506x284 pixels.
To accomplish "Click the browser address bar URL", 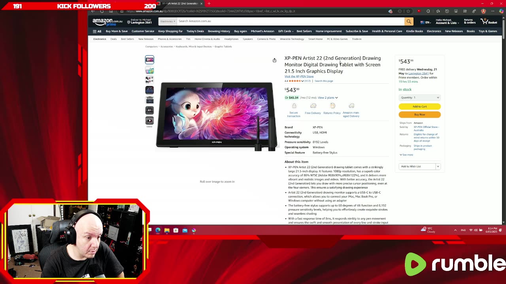I will coord(211,11).
